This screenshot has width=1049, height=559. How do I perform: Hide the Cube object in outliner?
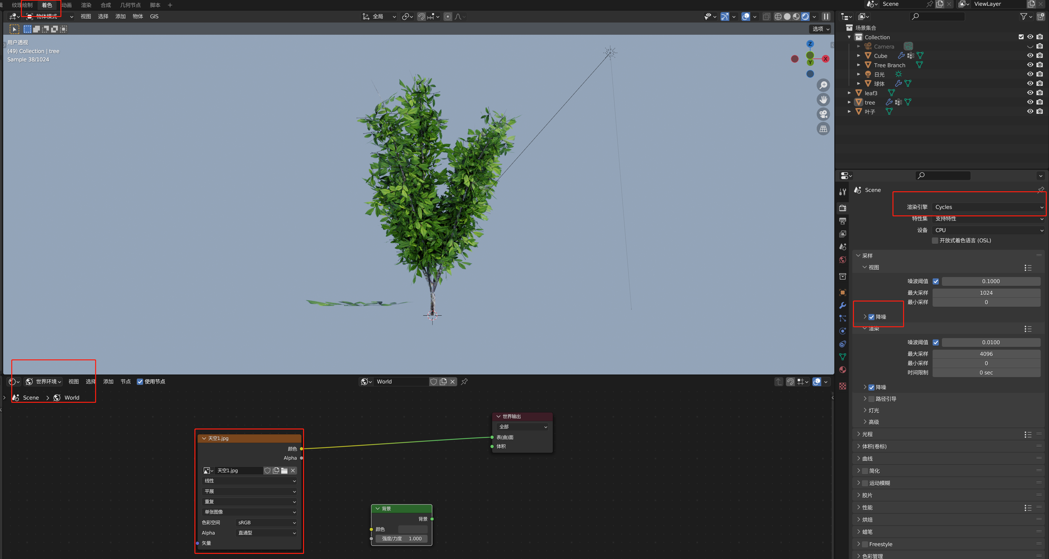[1030, 55]
